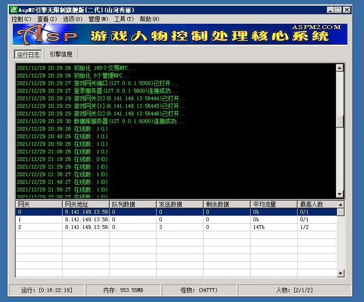
Task: Click the 147b average traffic cell
Action: click(274, 227)
